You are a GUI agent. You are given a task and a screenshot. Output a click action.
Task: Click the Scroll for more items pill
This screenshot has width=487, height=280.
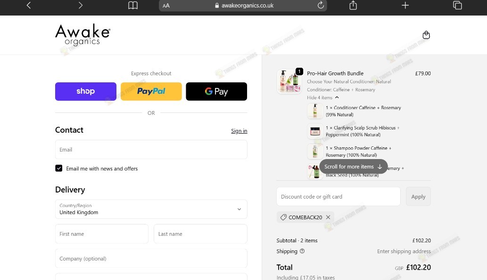(354, 167)
